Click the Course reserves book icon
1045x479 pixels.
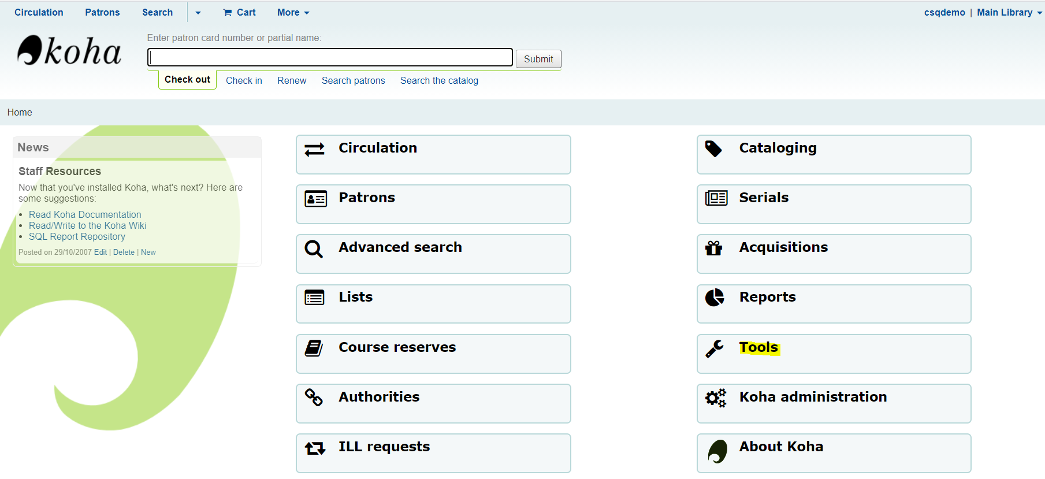click(314, 348)
